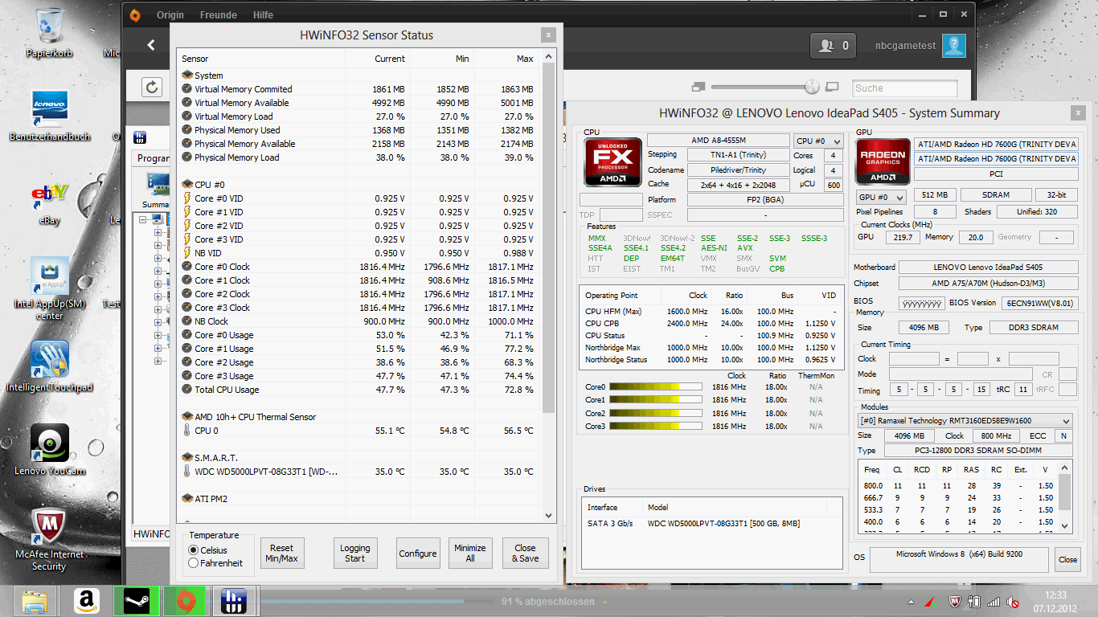Click the taskbar clock 12:33
Viewport: 1098px width, 617px height.
click(1056, 595)
